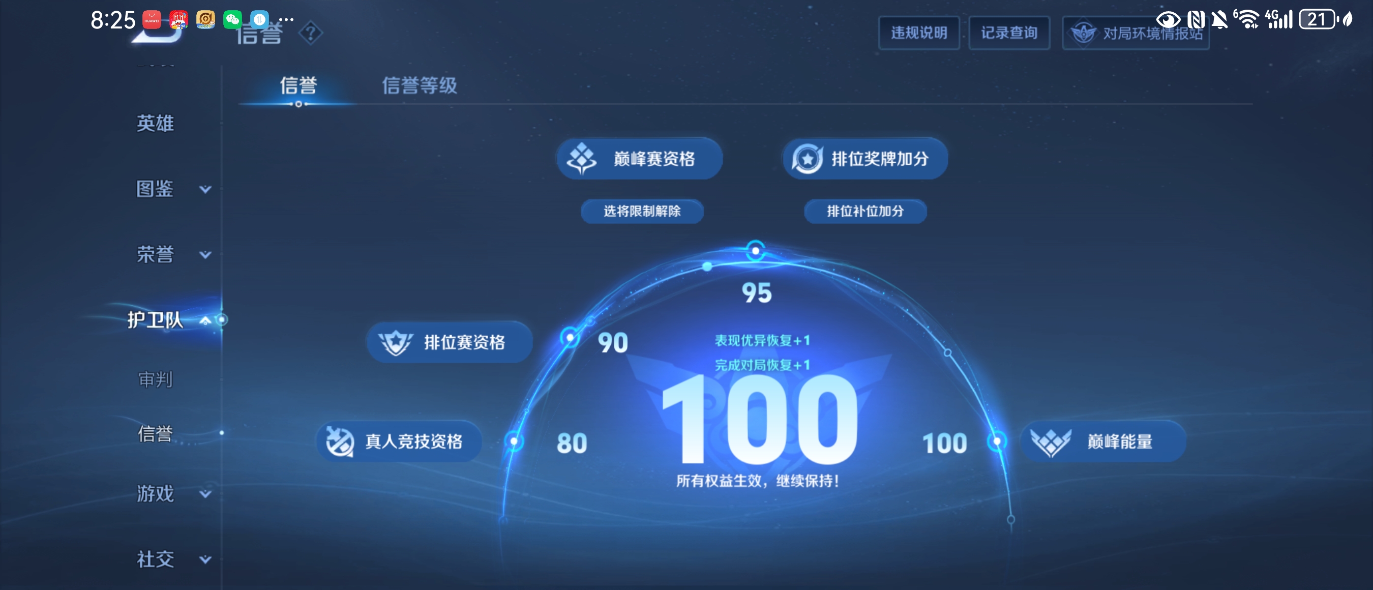Click the 巅峰能量 wings icon
This screenshot has height=590, width=1373.
pyautogui.click(x=1050, y=442)
